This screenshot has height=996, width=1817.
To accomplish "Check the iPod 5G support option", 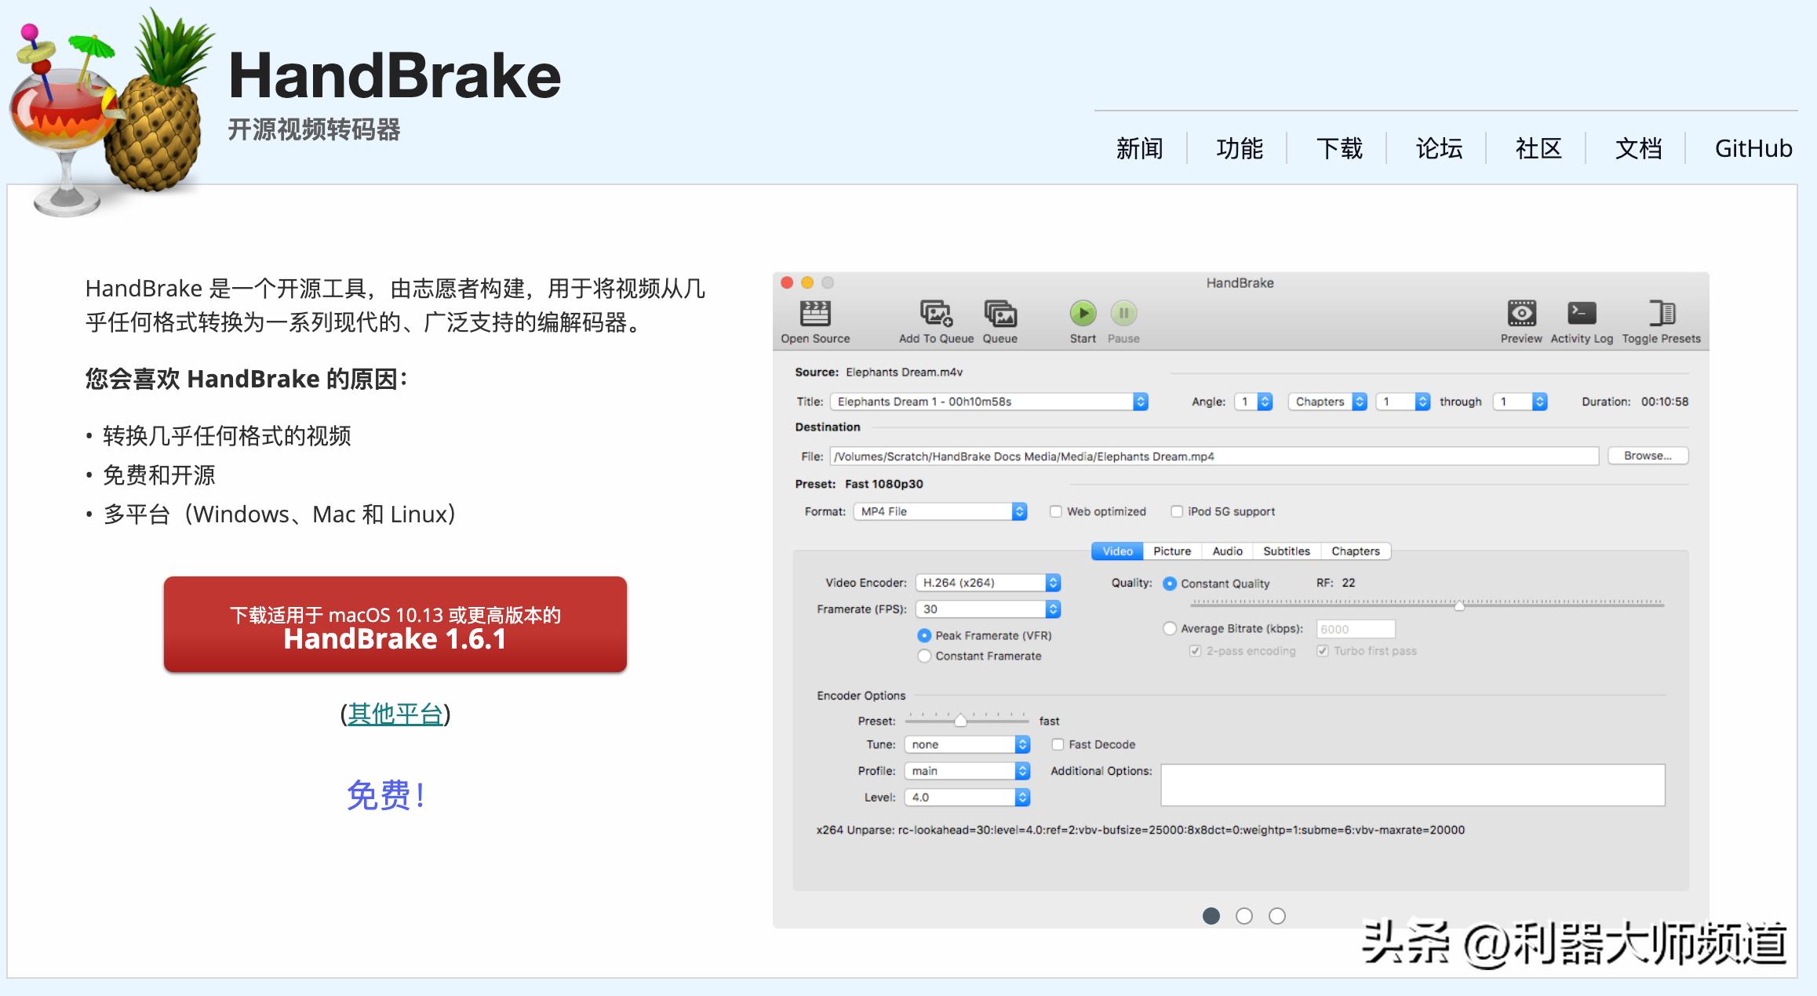I will 1176,512.
